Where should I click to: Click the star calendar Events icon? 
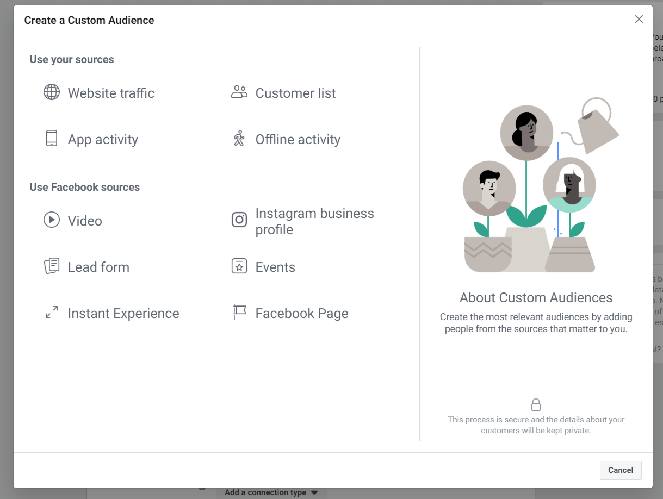[239, 266]
